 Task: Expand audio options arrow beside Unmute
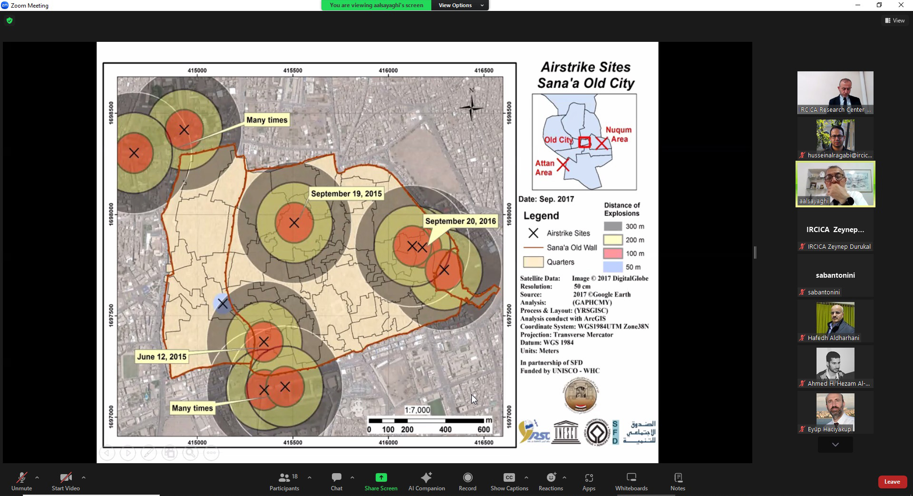tap(37, 477)
